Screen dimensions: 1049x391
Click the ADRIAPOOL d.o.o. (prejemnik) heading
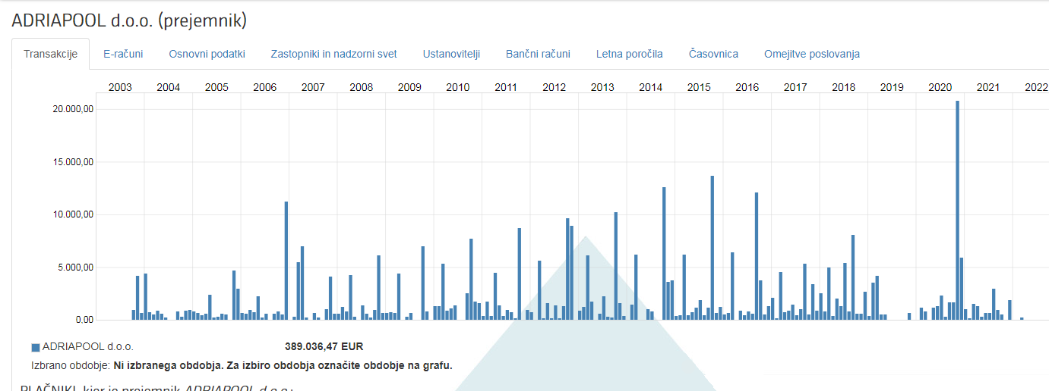point(129,20)
